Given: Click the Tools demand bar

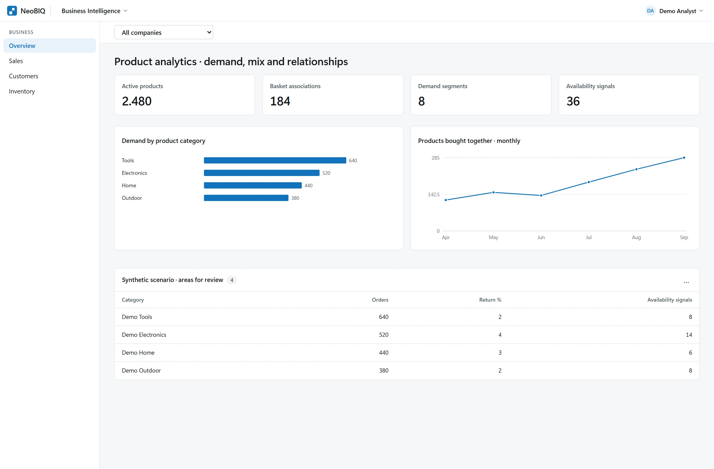Looking at the screenshot, I should (x=275, y=160).
